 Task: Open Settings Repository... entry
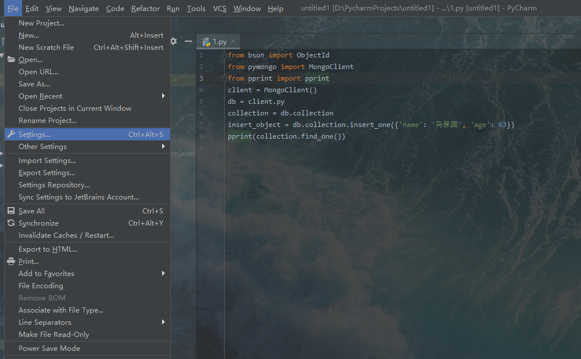pyautogui.click(x=88, y=185)
